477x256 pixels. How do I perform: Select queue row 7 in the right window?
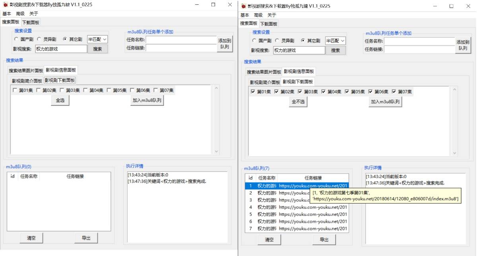coord(297,229)
